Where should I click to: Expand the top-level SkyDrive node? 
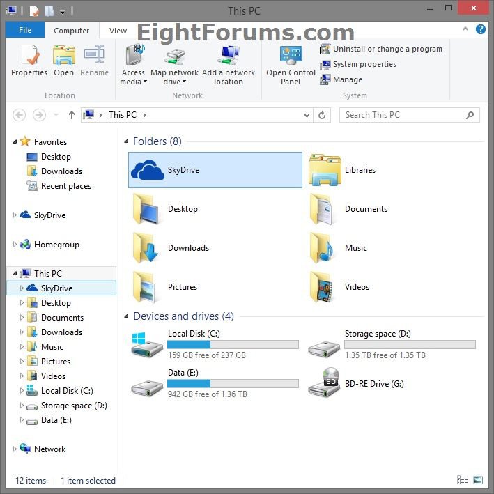pos(15,215)
